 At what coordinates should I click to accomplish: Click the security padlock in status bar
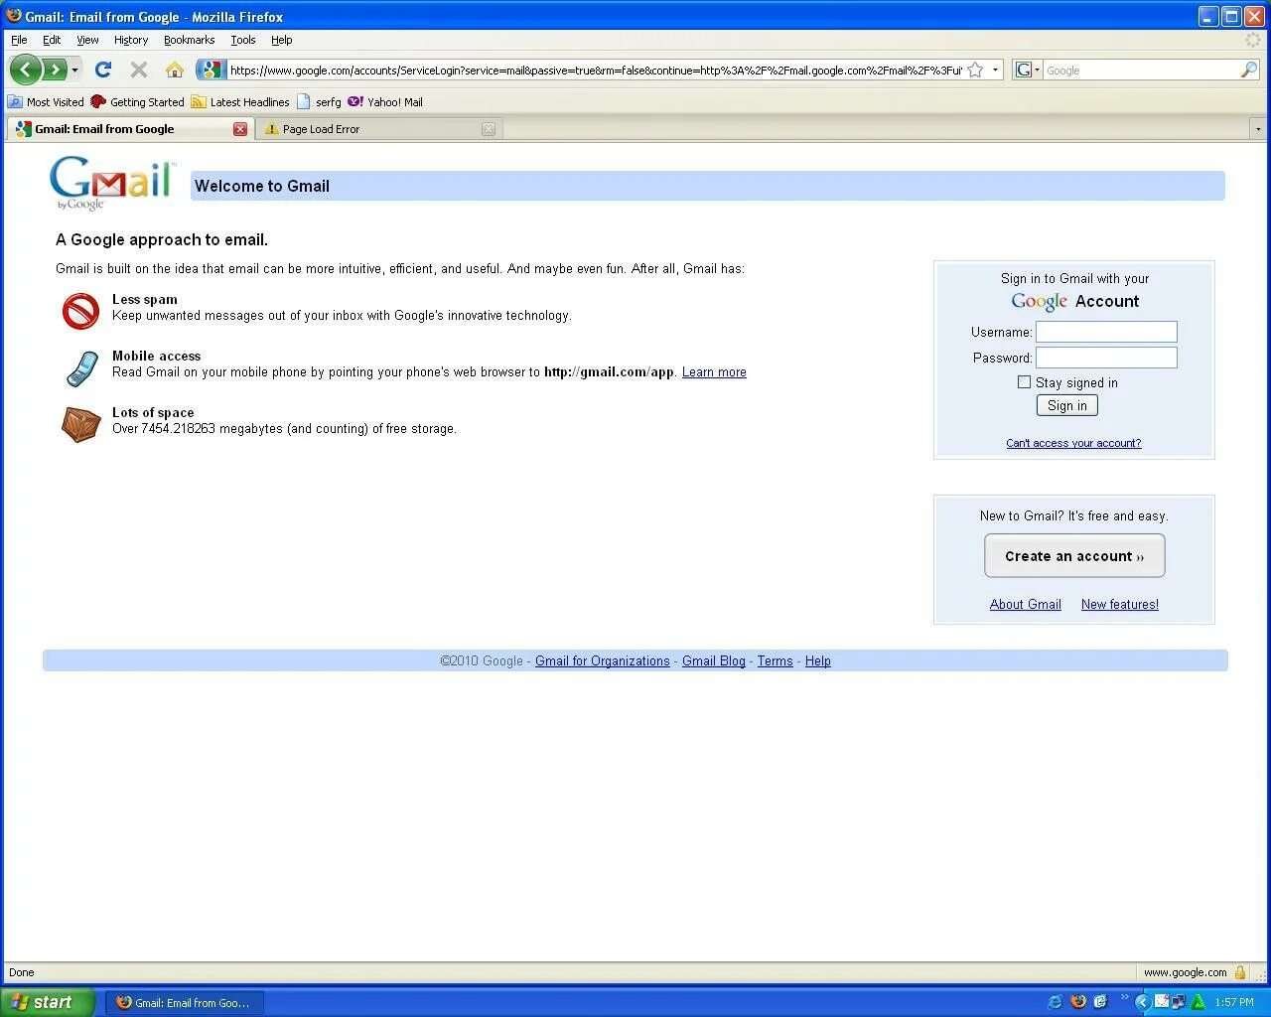tap(1240, 972)
